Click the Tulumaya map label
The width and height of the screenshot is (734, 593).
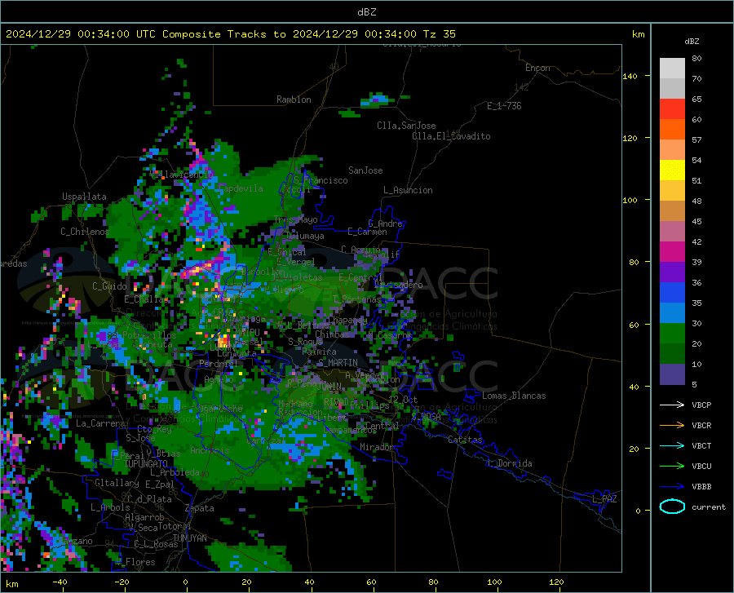click(304, 236)
